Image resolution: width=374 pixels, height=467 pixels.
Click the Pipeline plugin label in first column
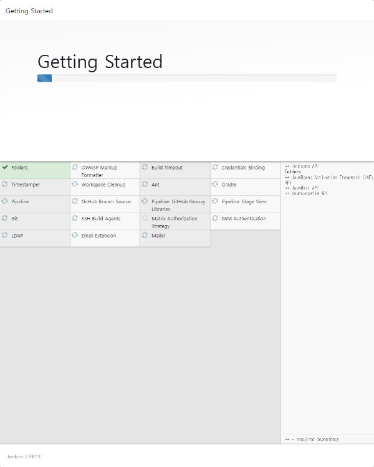20,201
